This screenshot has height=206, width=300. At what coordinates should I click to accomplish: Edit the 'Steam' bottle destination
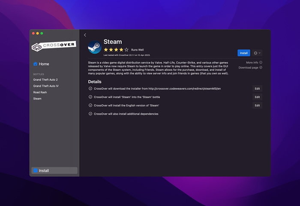pyautogui.click(x=257, y=97)
